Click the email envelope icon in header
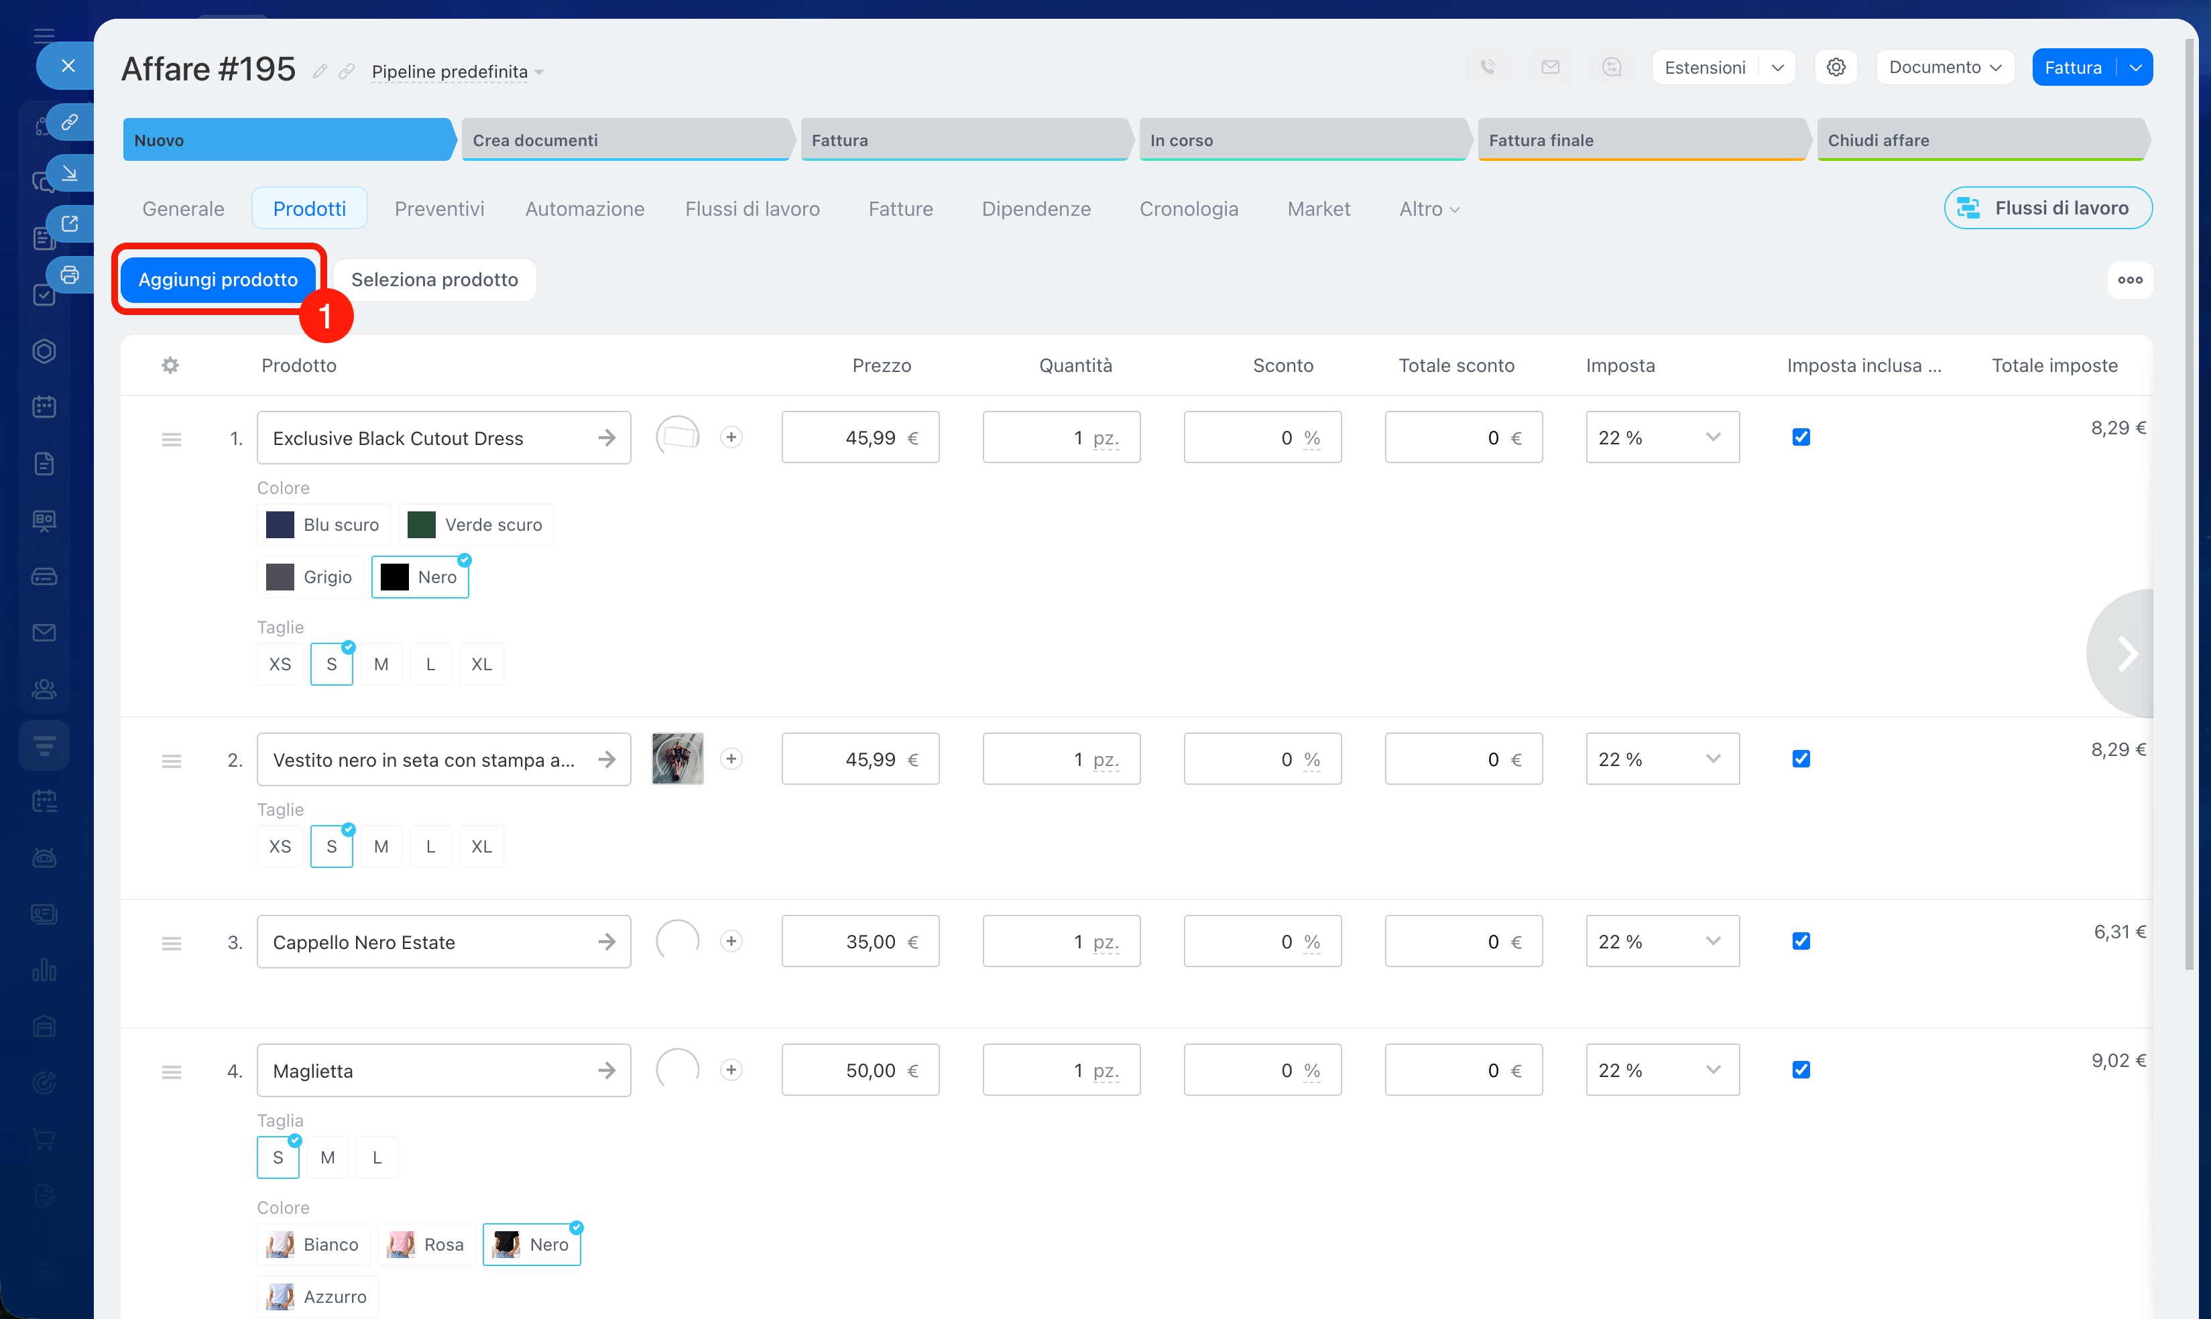 (1549, 68)
